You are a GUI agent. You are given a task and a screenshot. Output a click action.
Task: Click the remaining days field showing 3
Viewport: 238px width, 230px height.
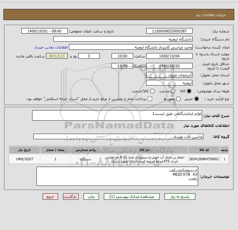[x=89, y=56]
